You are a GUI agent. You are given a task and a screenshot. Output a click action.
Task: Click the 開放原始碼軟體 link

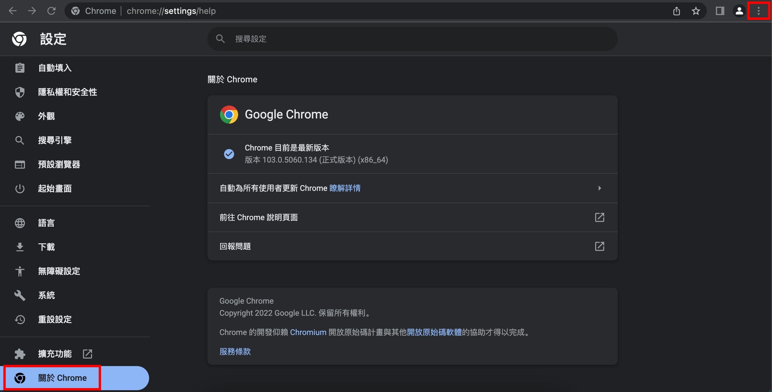click(x=434, y=332)
